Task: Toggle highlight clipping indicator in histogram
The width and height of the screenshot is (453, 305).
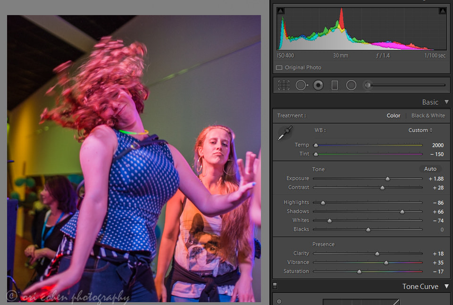Action: click(x=442, y=11)
